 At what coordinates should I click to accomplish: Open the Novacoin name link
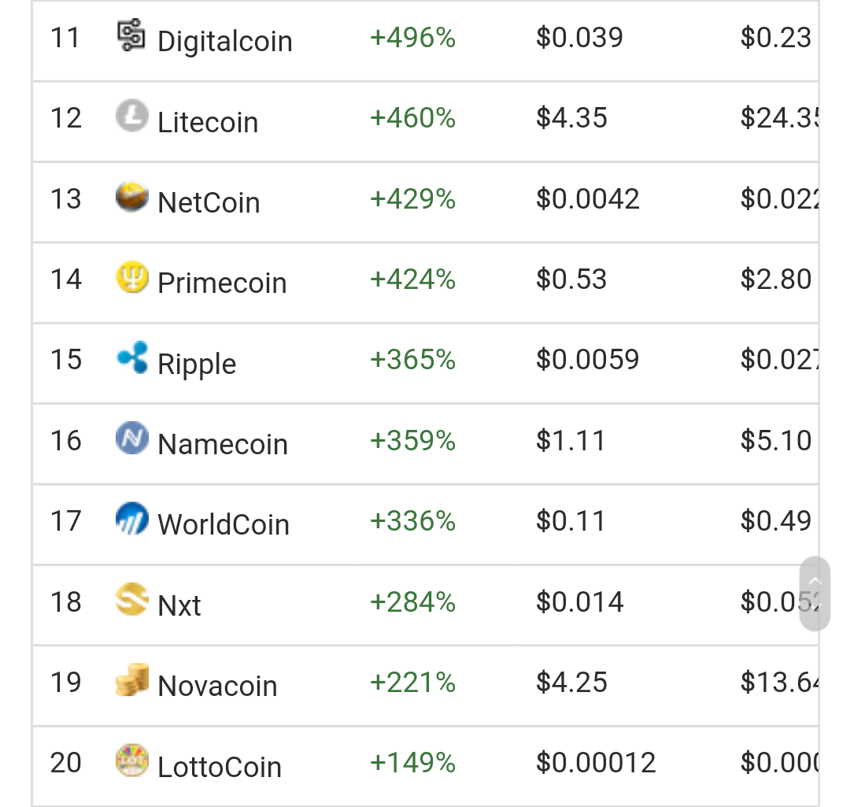click(x=217, y=687)
